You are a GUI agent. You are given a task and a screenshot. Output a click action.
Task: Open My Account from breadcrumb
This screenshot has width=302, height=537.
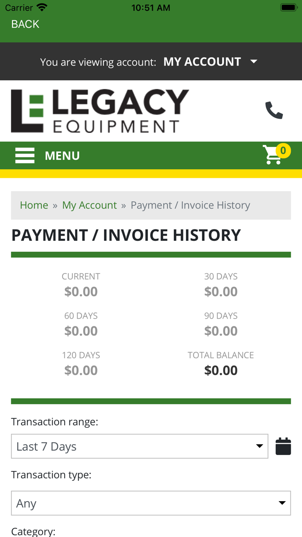click(x=89, y=205)
